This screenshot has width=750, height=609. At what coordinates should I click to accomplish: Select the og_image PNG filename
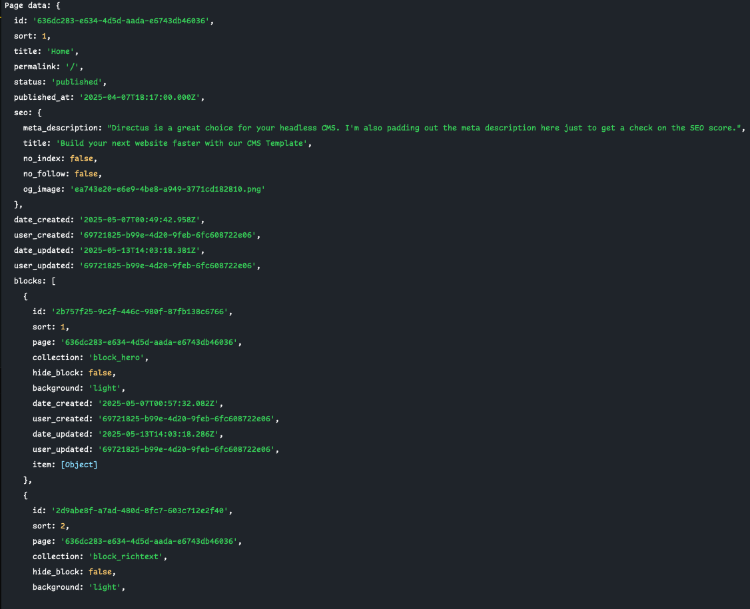[x=167, y=189]
